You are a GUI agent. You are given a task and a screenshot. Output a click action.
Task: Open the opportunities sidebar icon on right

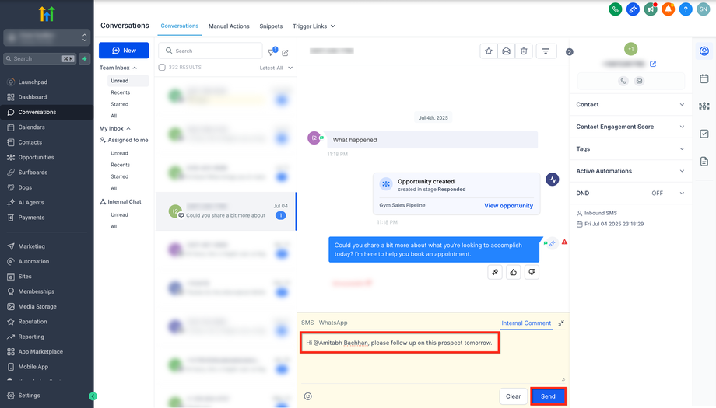pyautogui.click(x=704, y=106)
